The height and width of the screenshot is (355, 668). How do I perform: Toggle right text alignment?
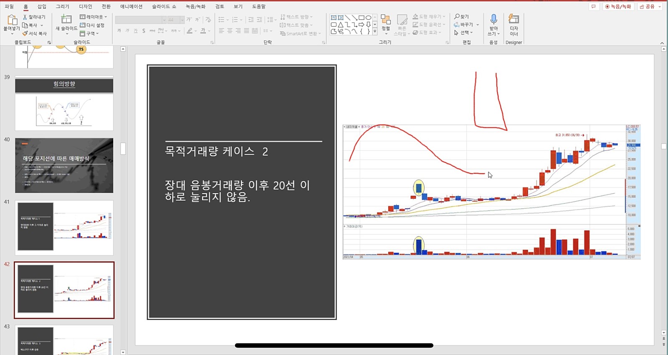click(x=238, y=31)
